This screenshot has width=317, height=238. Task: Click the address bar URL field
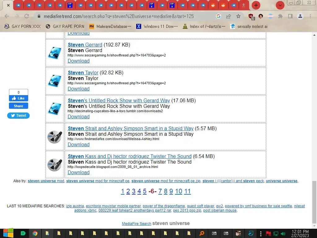[119, 16]
